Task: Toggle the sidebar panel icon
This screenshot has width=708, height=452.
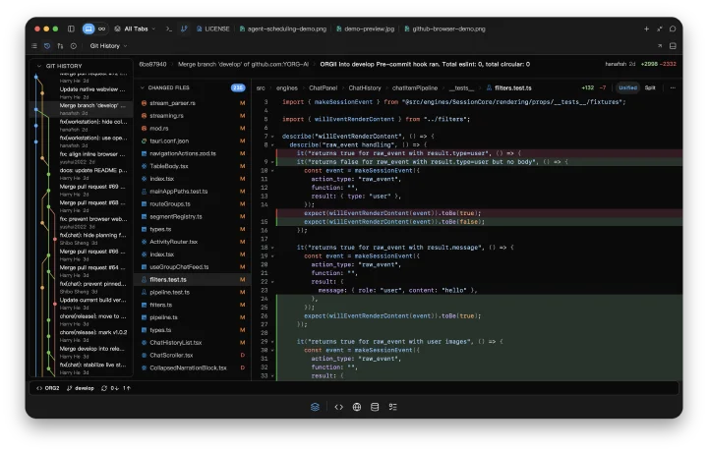Action: tap(71, 28)
